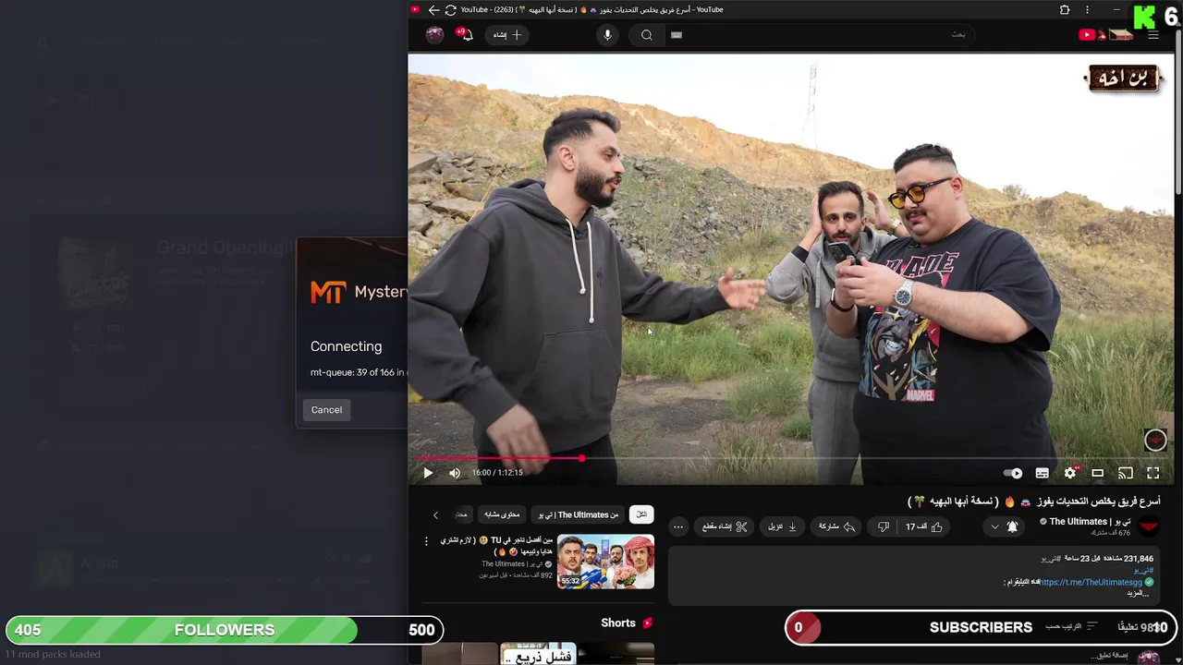Click the Create (إنشاء) button
Viewport: 1183px width, 665px height.
[x=507, y=35]
